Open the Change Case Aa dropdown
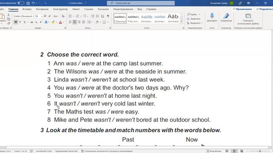This screenshot has width=273, height=153. click(56, 16)
